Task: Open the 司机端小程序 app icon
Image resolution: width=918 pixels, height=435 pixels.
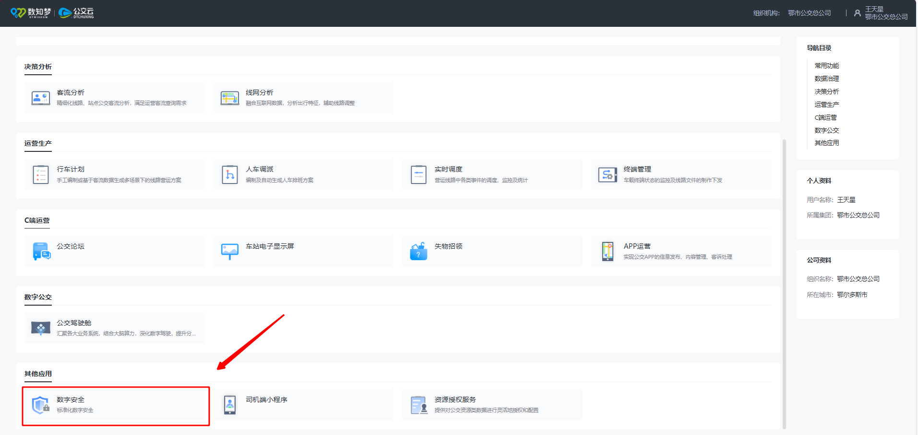Action: (230, 405)
